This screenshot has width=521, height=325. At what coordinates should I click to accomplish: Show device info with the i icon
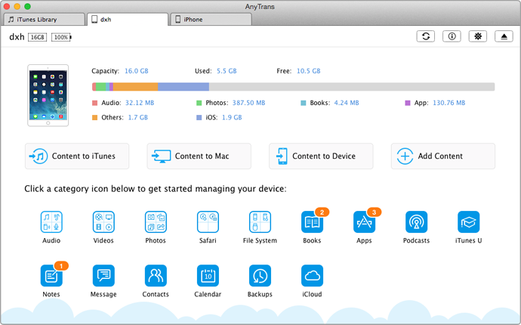coord(452,36)
